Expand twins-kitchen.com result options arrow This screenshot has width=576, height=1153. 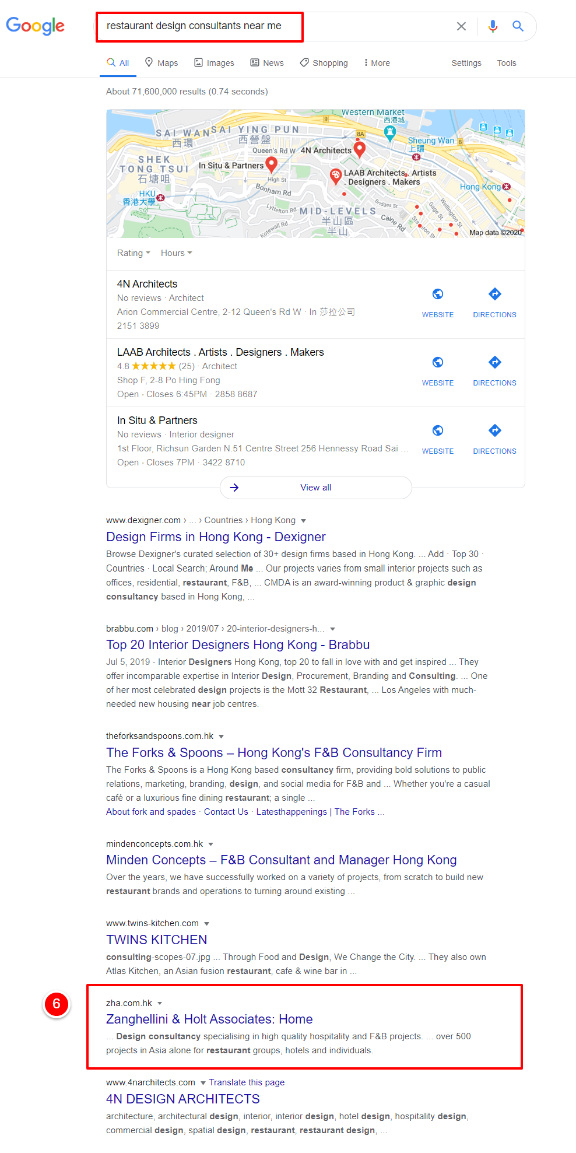(206, 924)
